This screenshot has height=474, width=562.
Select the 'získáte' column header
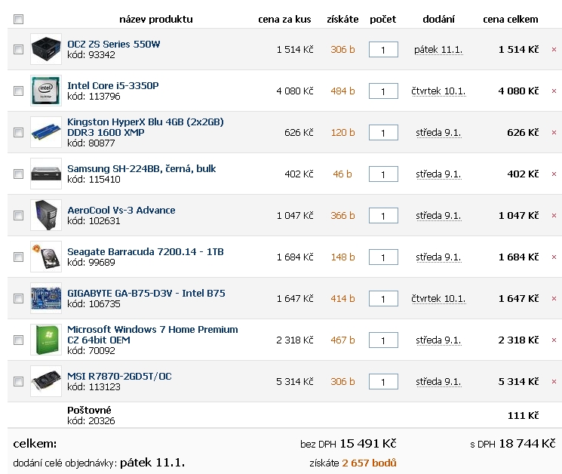[342, 20]
